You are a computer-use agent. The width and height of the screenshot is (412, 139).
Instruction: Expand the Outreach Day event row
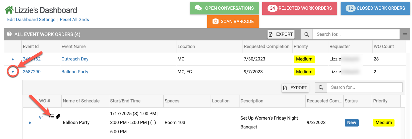[x=13, y=59]
